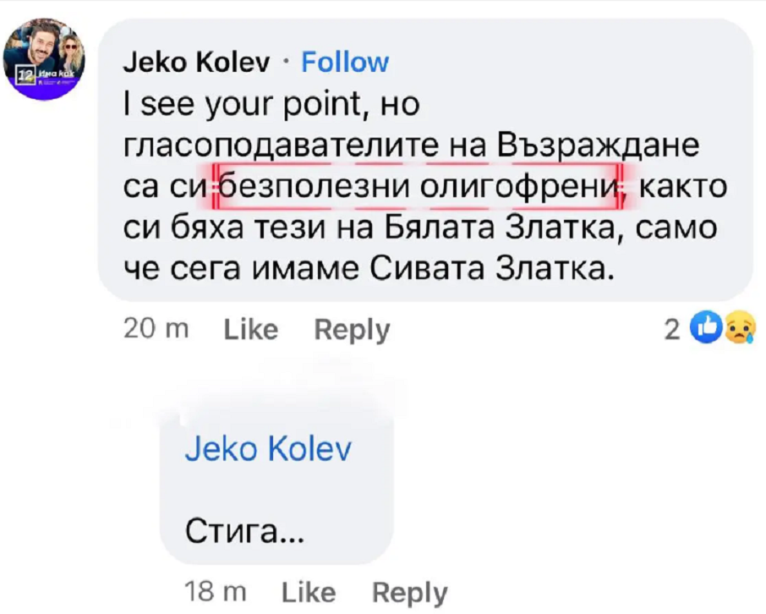Reply to the "Стига..." comment
Viewport: 766px width, 614px height.
[409, 592]
